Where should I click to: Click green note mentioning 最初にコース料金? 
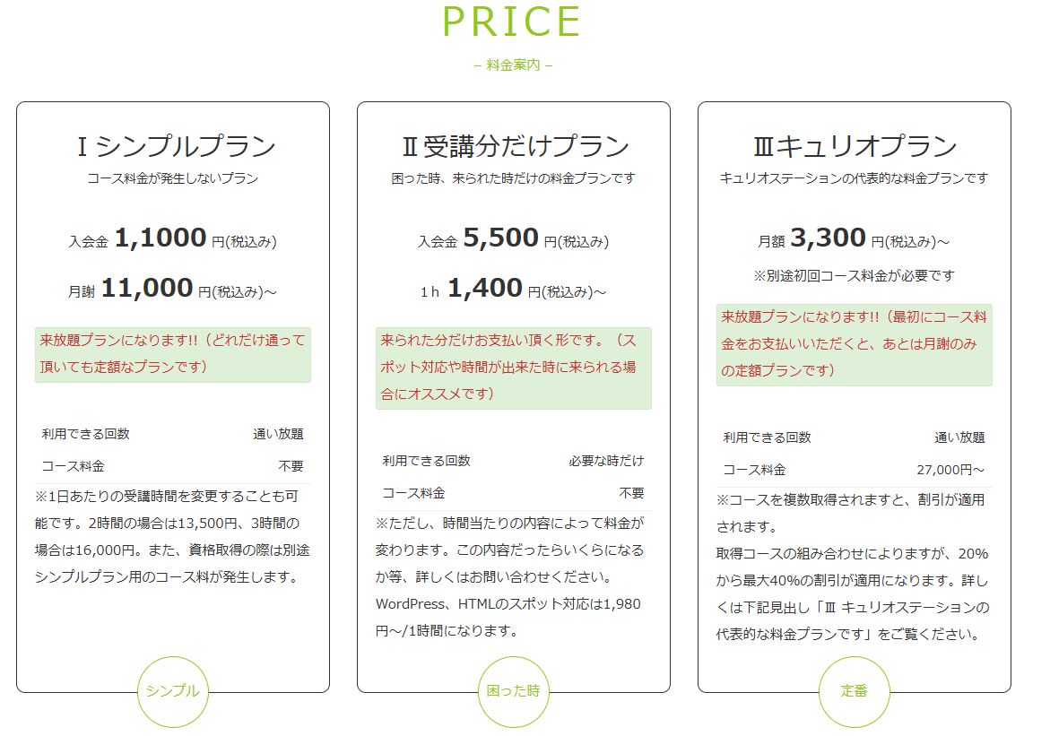[x=855, y=345]
